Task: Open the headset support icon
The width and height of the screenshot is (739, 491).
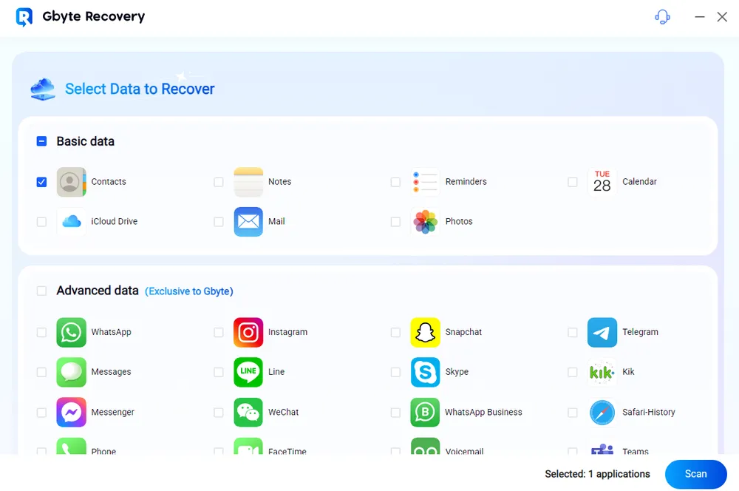Action: [x=662, y=17]
